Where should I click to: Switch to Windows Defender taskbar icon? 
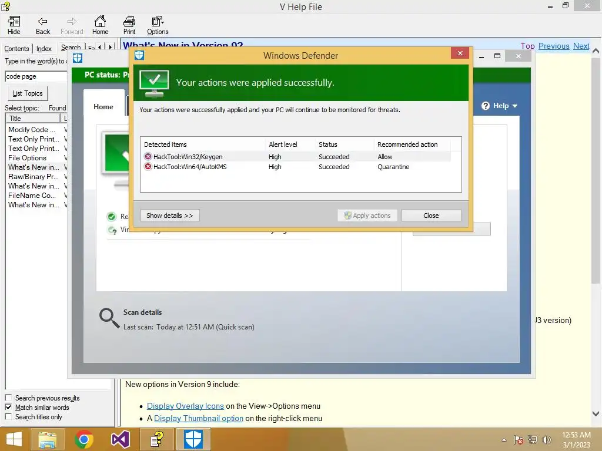coord(193,439)
